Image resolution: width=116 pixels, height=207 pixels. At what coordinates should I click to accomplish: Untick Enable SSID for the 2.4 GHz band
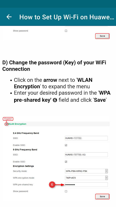click(x=66, y=145)
